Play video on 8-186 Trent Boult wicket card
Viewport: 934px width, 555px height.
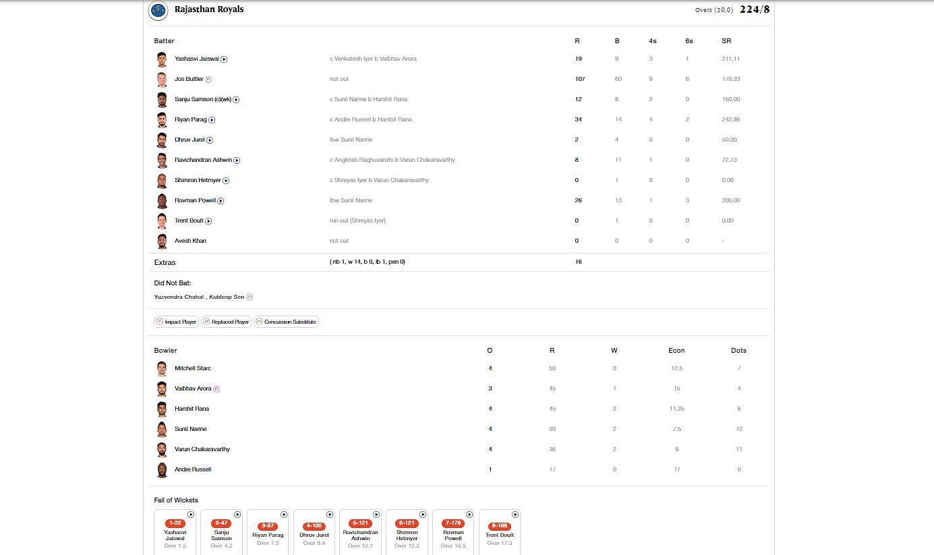coord(515,515)
